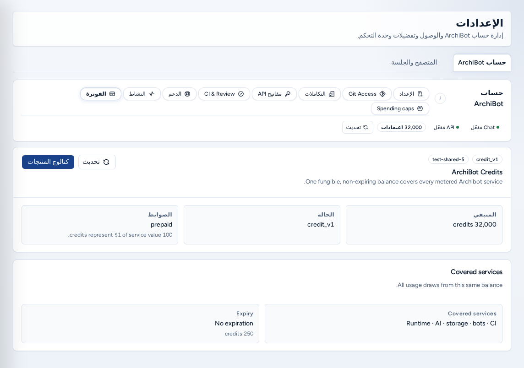The height and width of the screenshot is (368, 524).
Task: Open كتالوج المنتجات product catalog
Action: pos(48,162)
